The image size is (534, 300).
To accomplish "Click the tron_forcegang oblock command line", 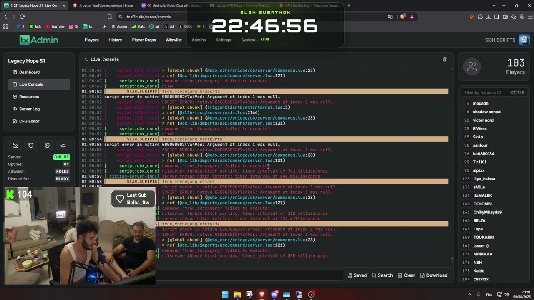I will (x=276, y=182).
